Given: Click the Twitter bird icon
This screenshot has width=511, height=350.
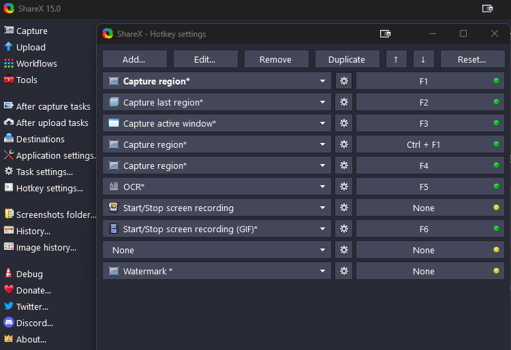Looking at the screenshot, I should coord(9,306).
